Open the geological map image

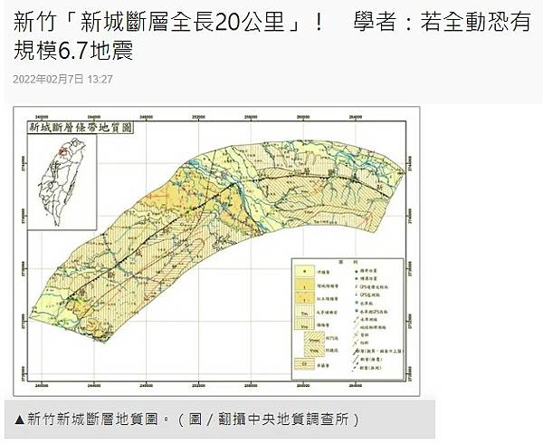(216, 251)
